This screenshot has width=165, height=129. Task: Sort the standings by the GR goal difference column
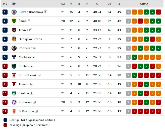pos(109,4)
